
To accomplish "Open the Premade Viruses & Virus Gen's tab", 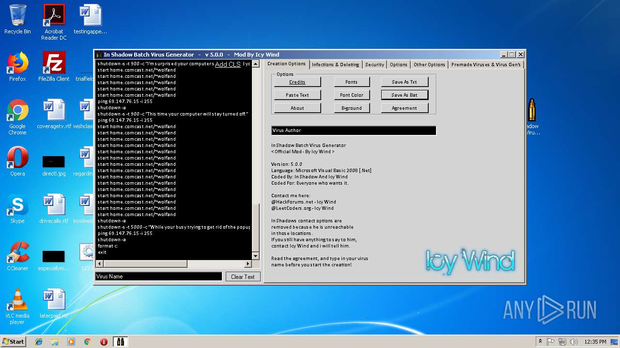I will click(x=486, y=65).
